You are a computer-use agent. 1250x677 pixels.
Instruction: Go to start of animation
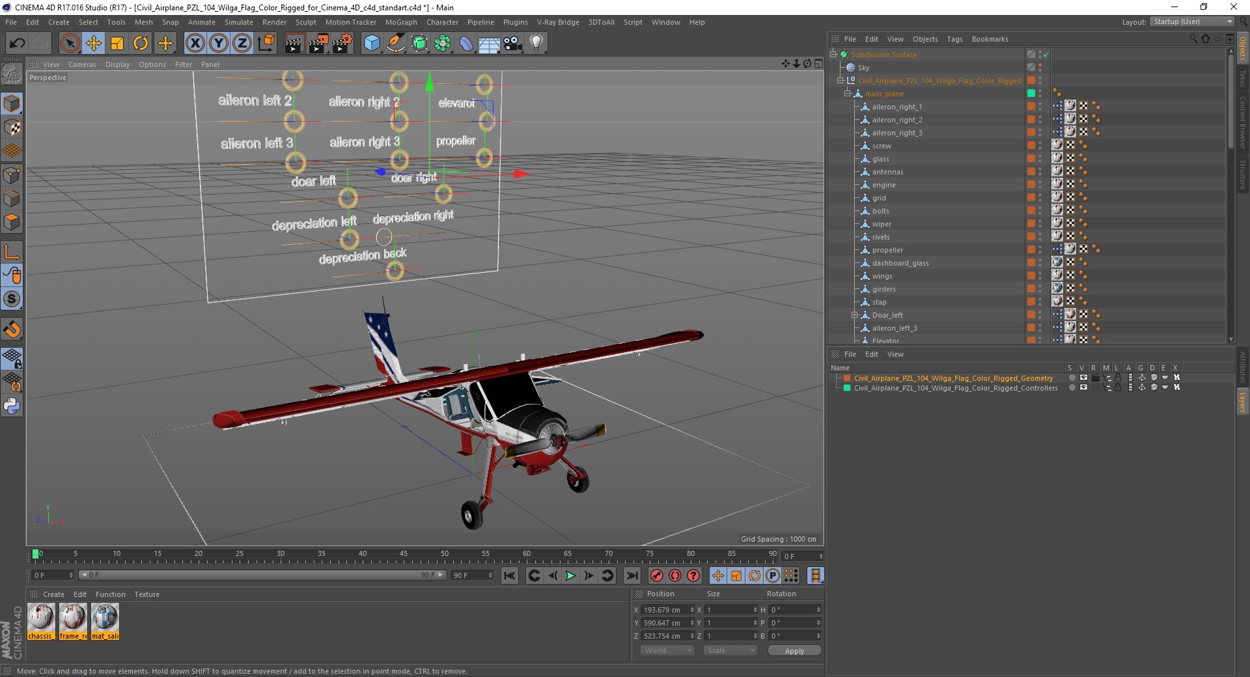point(510,575)
